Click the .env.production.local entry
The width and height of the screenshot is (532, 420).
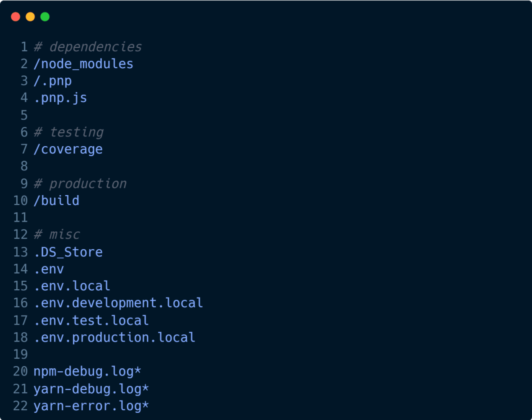click(115, 337)
